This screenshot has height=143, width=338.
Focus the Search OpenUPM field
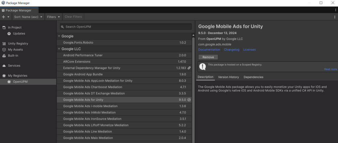(x=126, y=27)
